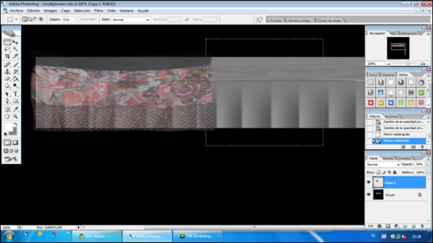433x243 pixels.
Task: Hide the Fondo layer
Action: point(369,194)
